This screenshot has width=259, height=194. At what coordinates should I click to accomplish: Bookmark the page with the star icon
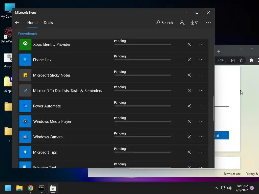(241, 60)
